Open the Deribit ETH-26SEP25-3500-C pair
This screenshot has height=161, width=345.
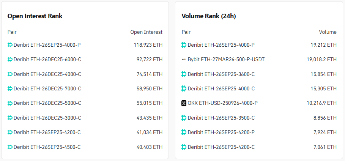click(x=221, y=118)
